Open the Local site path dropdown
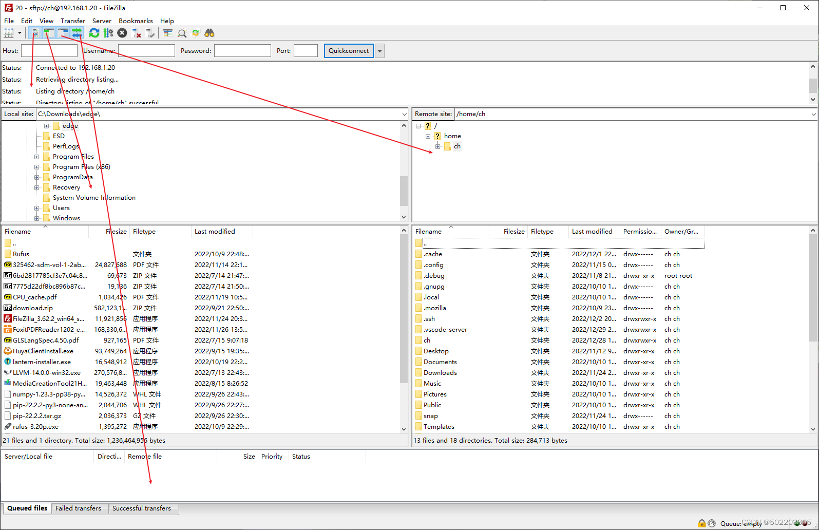This screenshot has width=819, height=530. click(404, 114)
